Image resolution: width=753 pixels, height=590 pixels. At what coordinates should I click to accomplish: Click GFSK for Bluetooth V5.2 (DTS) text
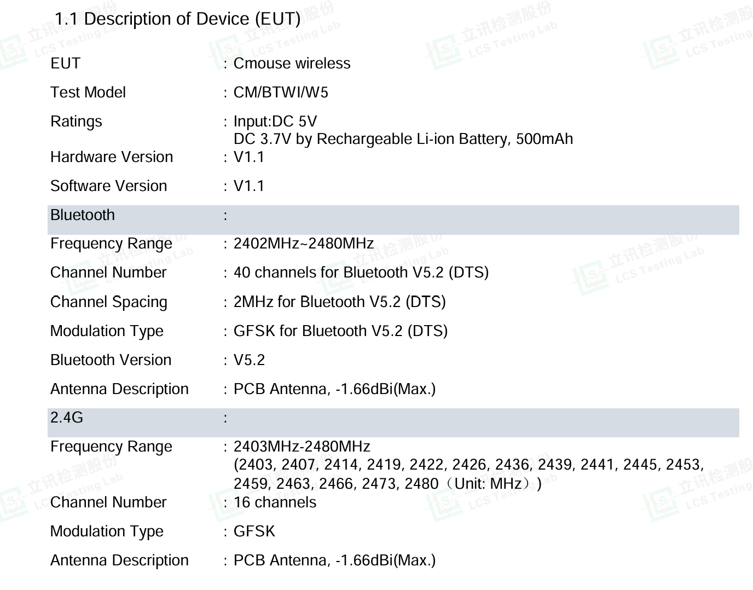(x=340, y=331)
